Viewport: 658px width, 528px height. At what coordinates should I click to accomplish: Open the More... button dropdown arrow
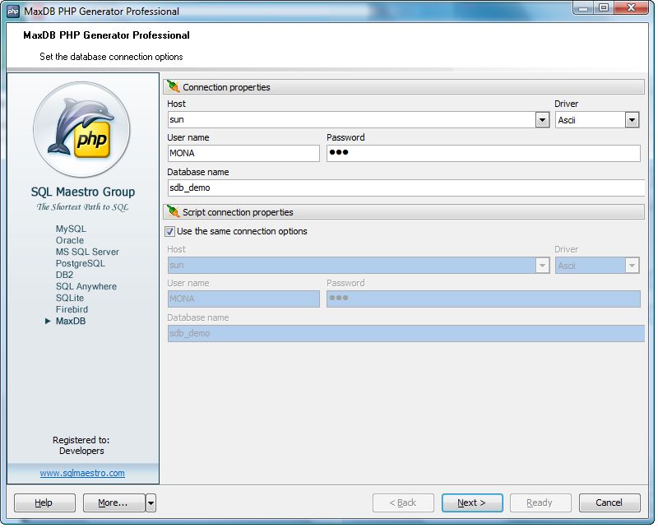(151, 503)
